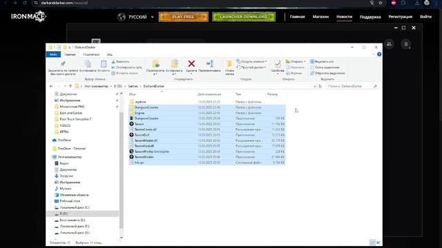Click Invert selection (Обратить выделение)
Screen dimensions: 442x248
coord(327,73)
